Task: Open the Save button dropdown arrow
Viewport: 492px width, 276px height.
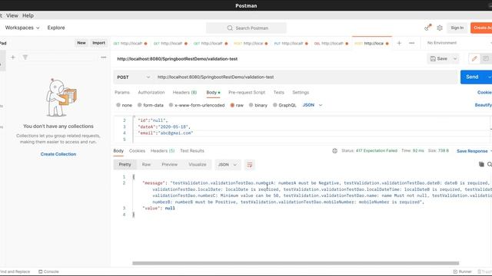Action: 455,58
